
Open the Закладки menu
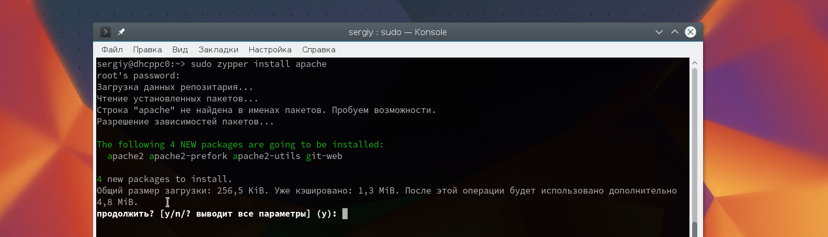point(218,50)
